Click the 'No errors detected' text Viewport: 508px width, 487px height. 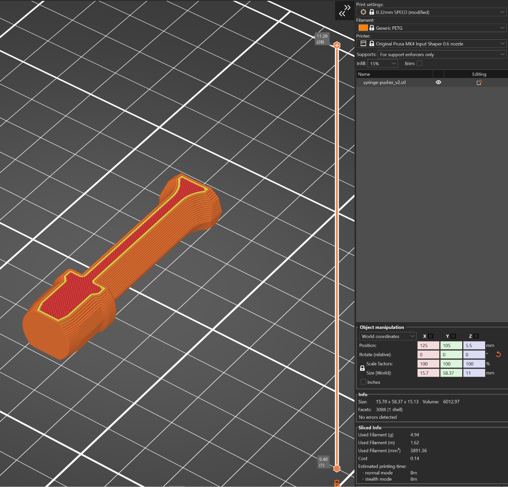pos(378,417)
